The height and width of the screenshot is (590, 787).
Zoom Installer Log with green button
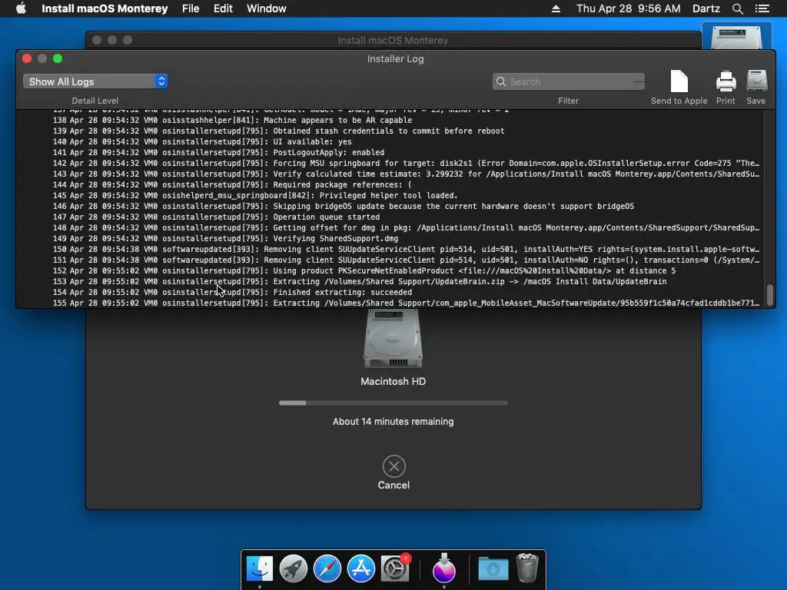click(58, 58)
